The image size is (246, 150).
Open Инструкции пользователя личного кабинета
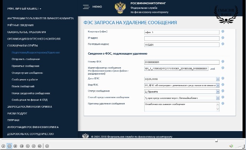pyautogui.click(x=40, y=18)
